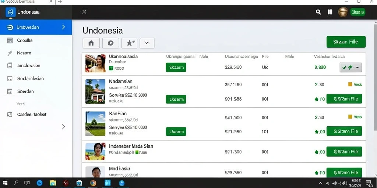Open Caadeerkaoleat in the sidebar
Screen dimensions: 377x188
click(x=32, y=115)
